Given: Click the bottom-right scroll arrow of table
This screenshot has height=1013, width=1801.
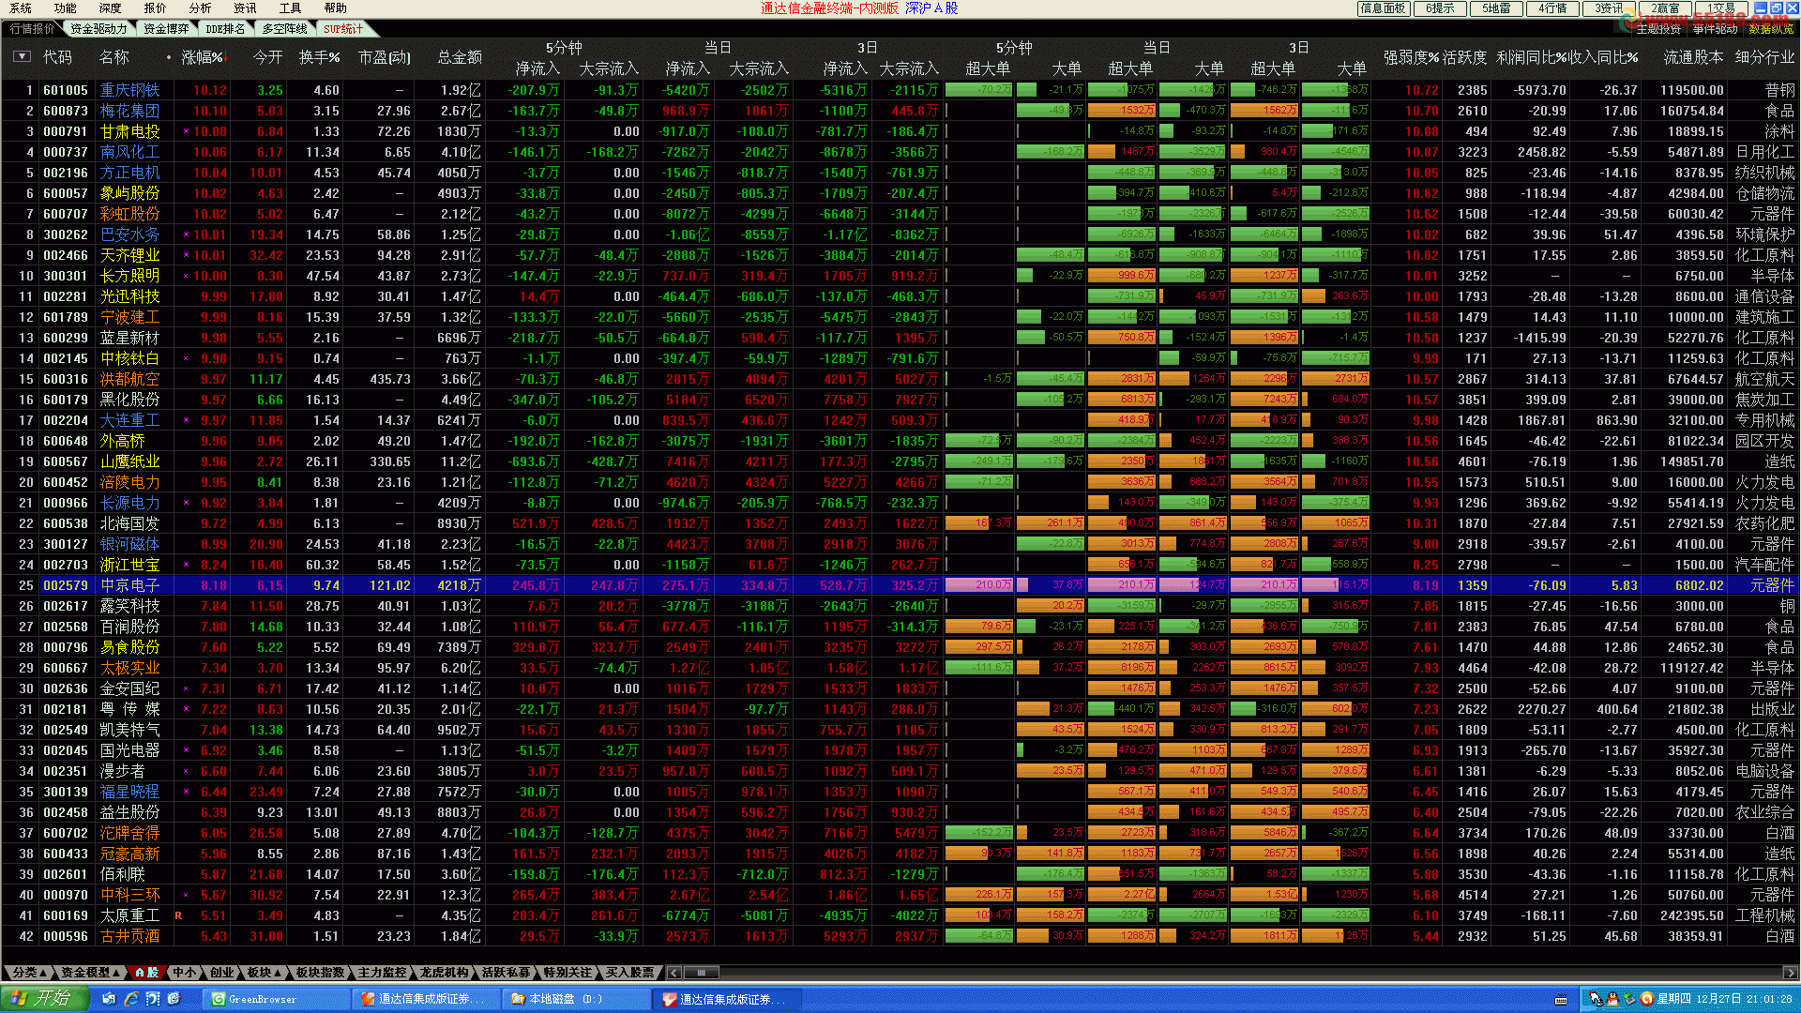Looking at the screenshot, I should (1791, 973).
